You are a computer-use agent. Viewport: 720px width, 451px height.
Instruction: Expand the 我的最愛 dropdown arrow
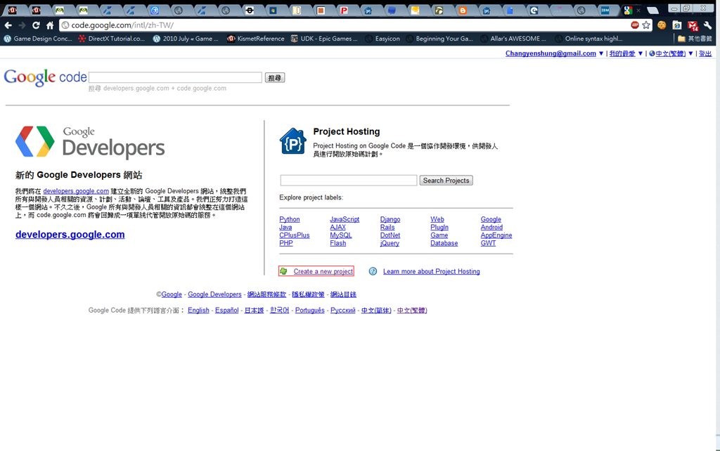point(640,53)
